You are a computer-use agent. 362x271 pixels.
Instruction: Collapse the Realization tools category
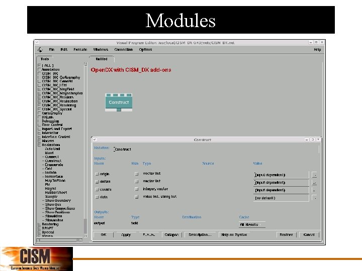pyautogui.click(x=39, y=145)
